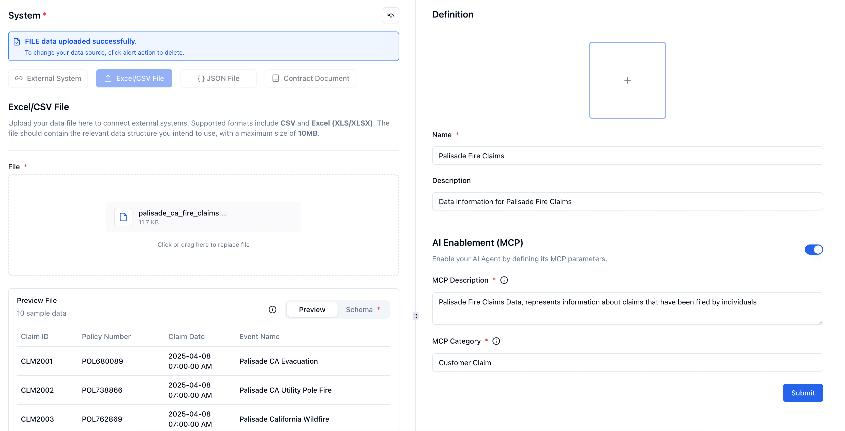
Task: Open the info tooltip beside Preview File
Action: tap(272, 309)
